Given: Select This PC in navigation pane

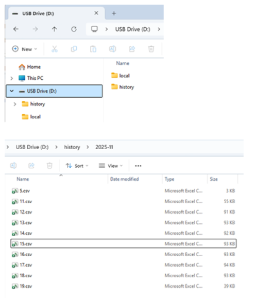Looking at the screenshot, I should click(31, 78).
